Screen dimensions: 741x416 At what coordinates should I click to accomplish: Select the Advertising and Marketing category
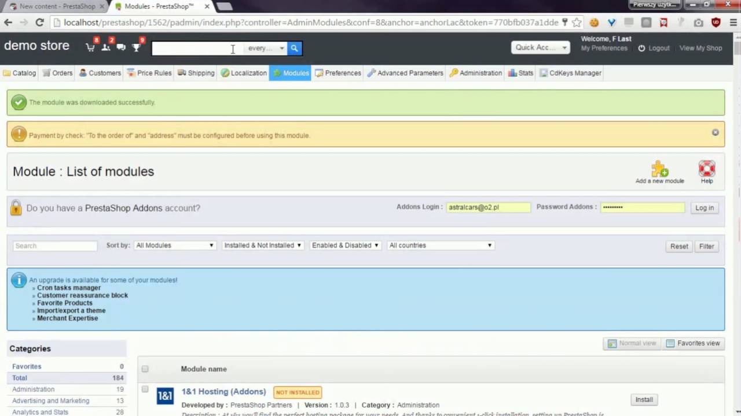click(51, 401)
